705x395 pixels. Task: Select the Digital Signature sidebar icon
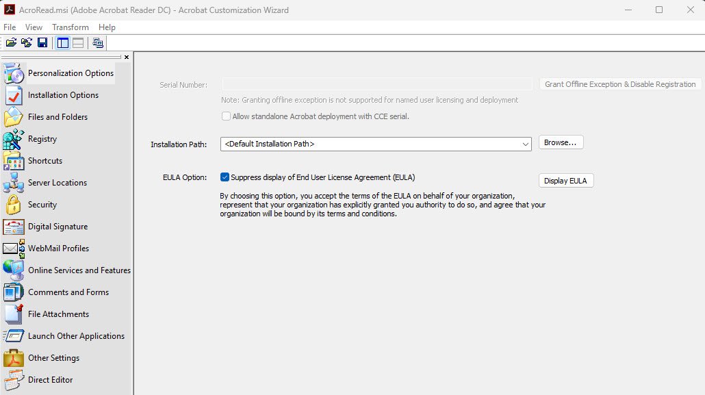[14, 227]
